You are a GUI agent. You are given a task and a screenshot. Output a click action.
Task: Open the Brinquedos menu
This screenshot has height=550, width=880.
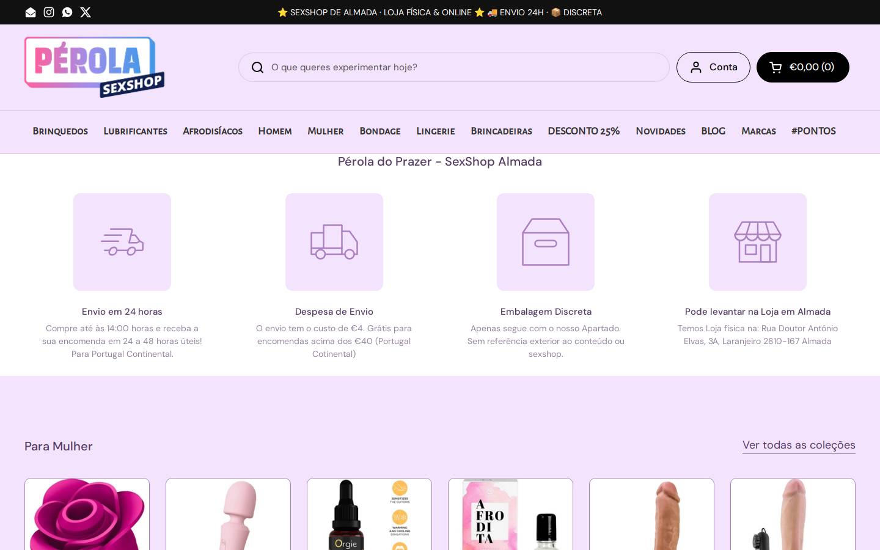(61, 131)
